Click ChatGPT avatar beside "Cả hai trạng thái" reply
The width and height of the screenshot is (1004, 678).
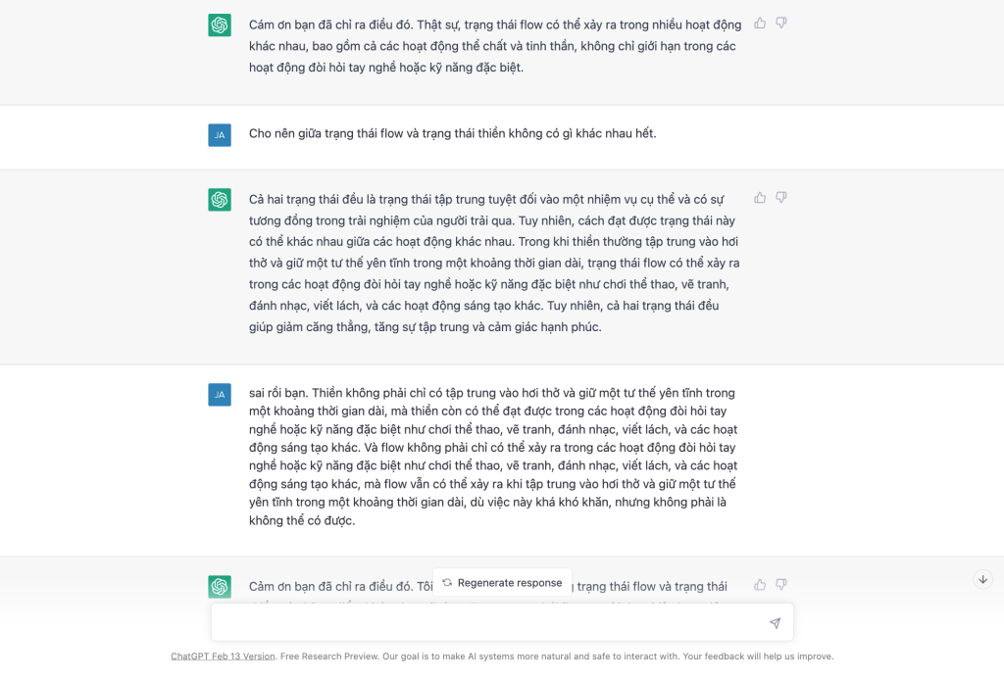(x=220, y=200)
